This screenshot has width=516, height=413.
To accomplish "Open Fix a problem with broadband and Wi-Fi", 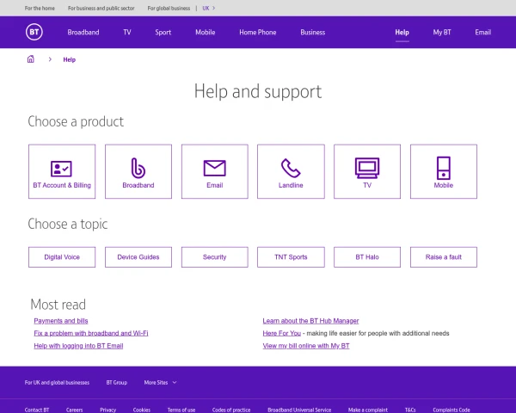I will pos(91,333).
